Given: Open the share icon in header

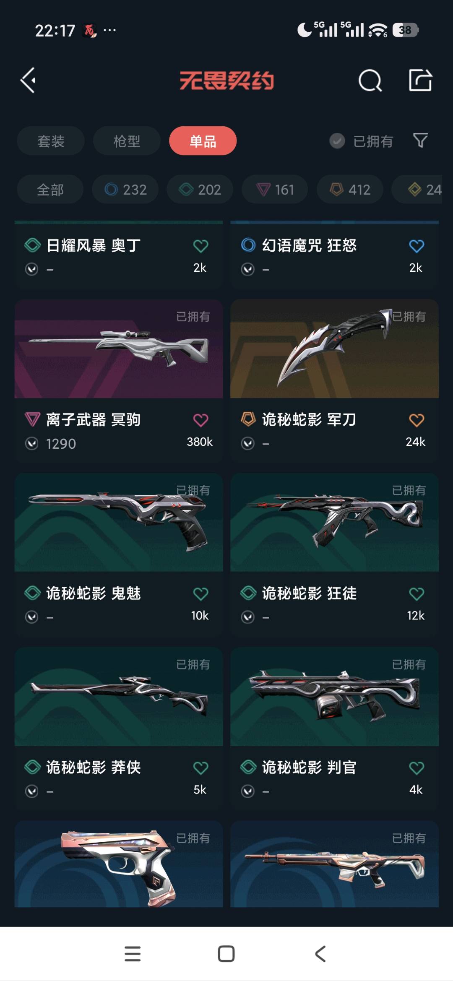Looking at the screenshot, I should [420, 80].
